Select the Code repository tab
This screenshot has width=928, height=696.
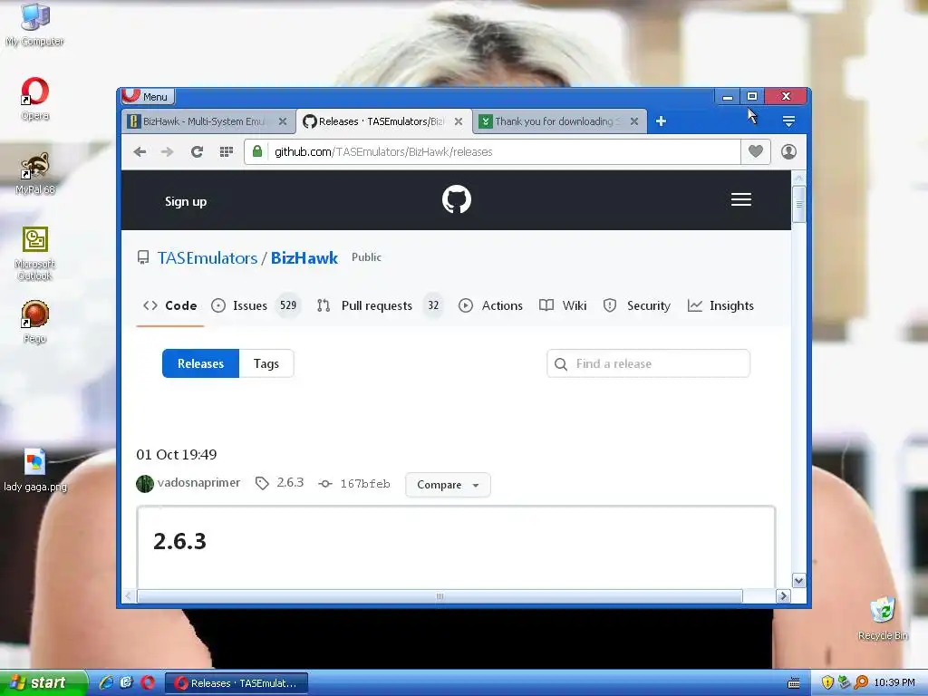click(x=169, y=306)
